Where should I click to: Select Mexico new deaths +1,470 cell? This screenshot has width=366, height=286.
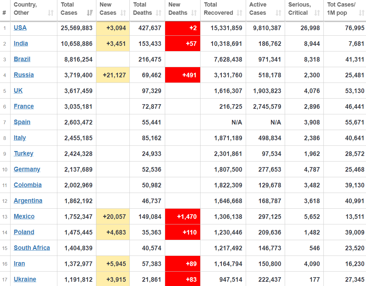pyautogui.click(x=183, y=217)
